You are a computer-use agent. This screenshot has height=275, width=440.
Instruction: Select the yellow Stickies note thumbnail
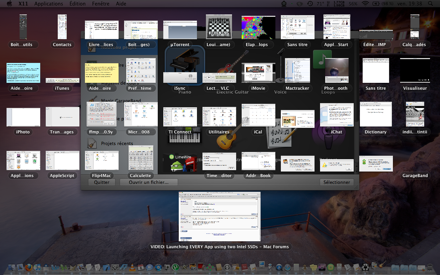[102, 73]
